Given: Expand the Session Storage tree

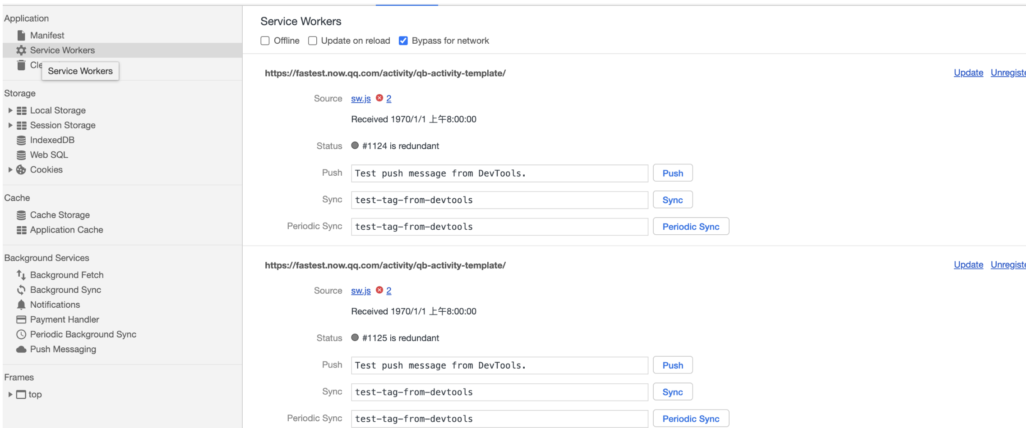Looking at the screenshot, I should pyautogui.click(x=10, y=125).
